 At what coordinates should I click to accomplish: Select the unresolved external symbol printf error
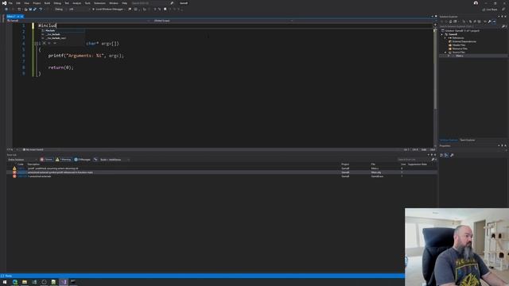click(221, 172)
